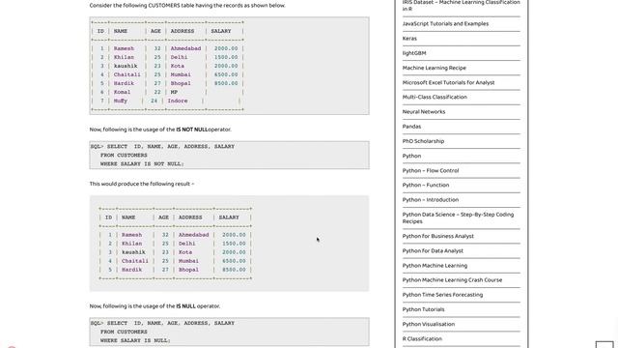Click 'Muffy' name in first table

120,101
